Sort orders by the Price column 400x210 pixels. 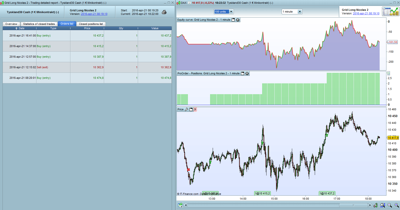(87, 28)
